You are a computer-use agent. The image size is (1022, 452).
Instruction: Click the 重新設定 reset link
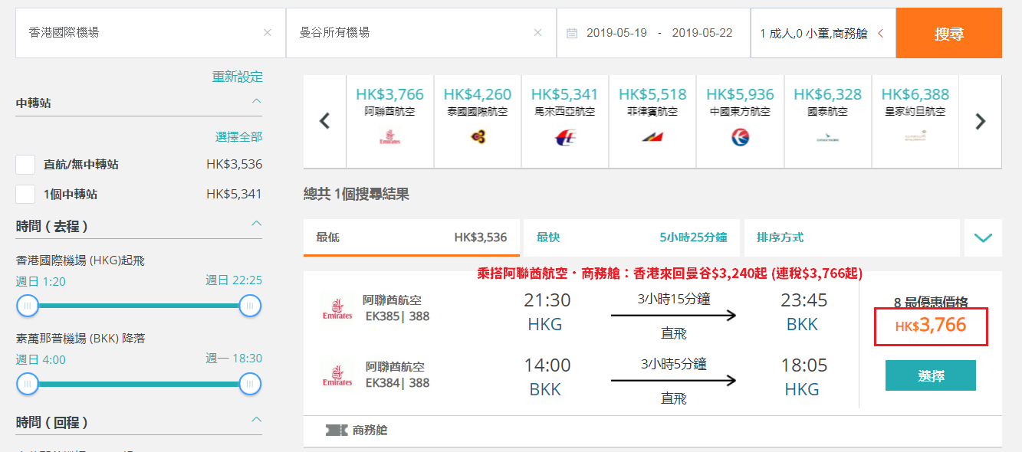[238, 77]
